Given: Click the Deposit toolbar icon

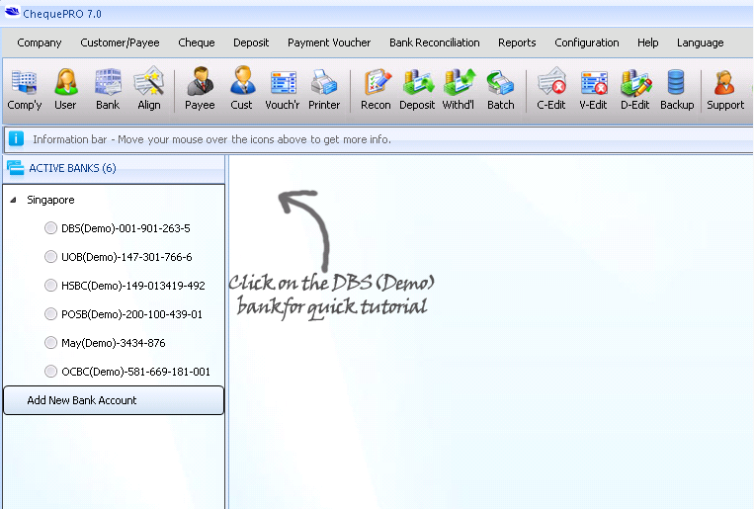Looking at the screenshot, I should [417, 89].
